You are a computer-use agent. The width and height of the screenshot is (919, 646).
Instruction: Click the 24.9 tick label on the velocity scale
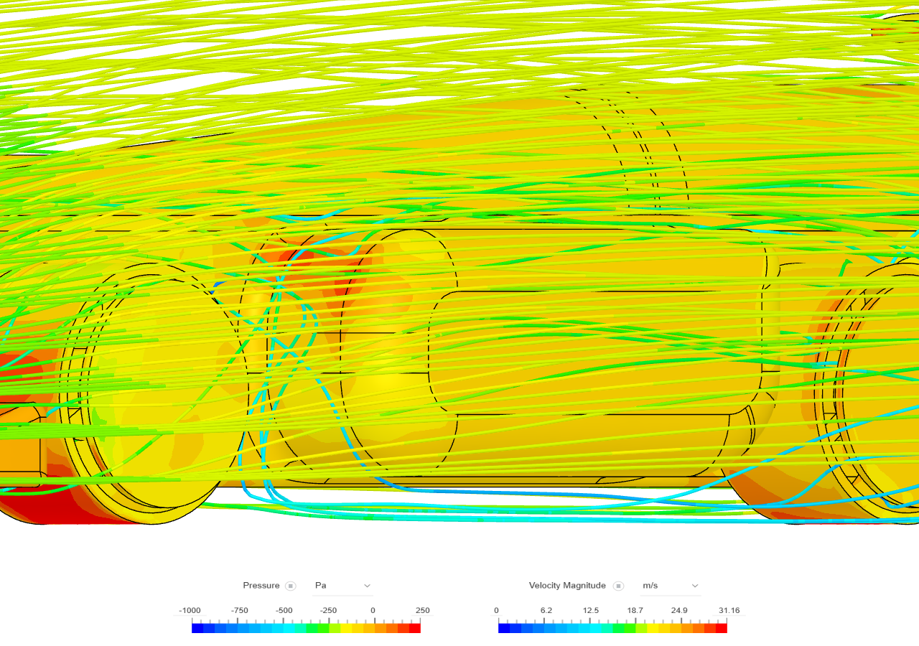pos(679,611)
